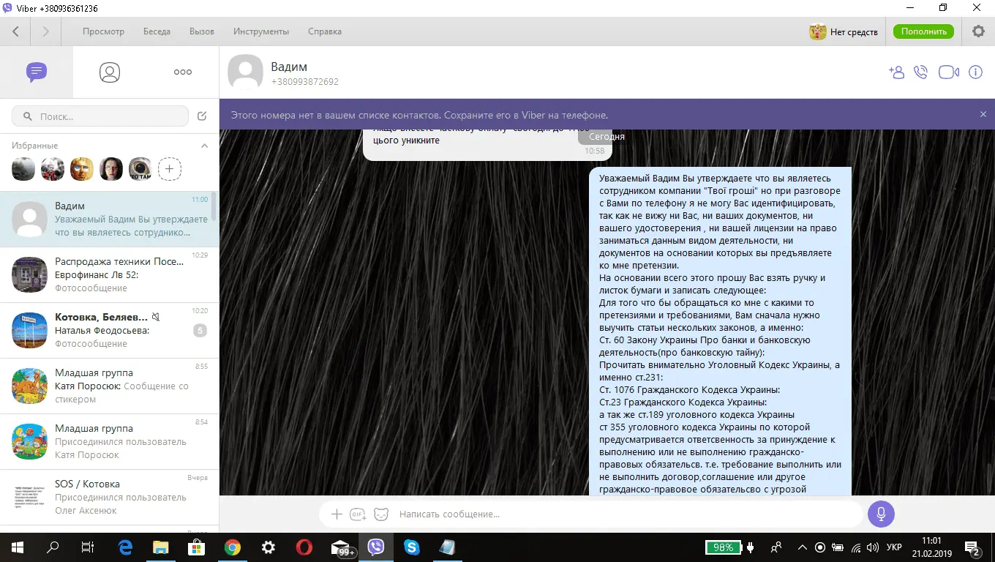The height and width of the screenshot is (562, 995).
Task: Start a video call with Вадим
Action: [948, 72]
